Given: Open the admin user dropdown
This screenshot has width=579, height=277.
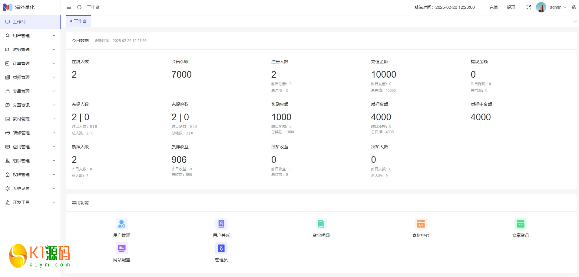Looking at the screenshot, I should (x=558, y=7).
